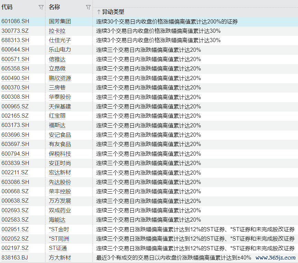Open stock name ST证通

[x=58, y=248]
